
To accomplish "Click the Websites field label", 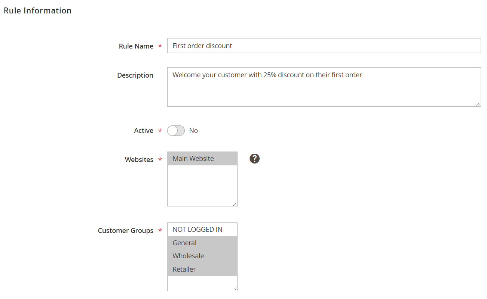I will point(139,160).
